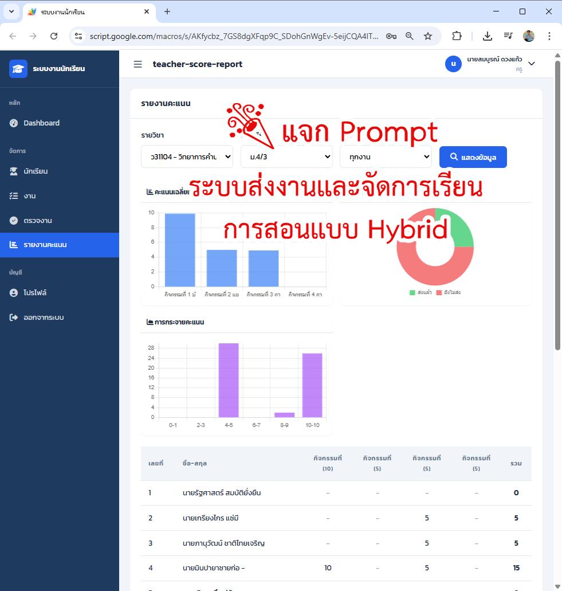Open the โปรไฟล์ profile menu item
562x591 pixels.
coord(60,292)
